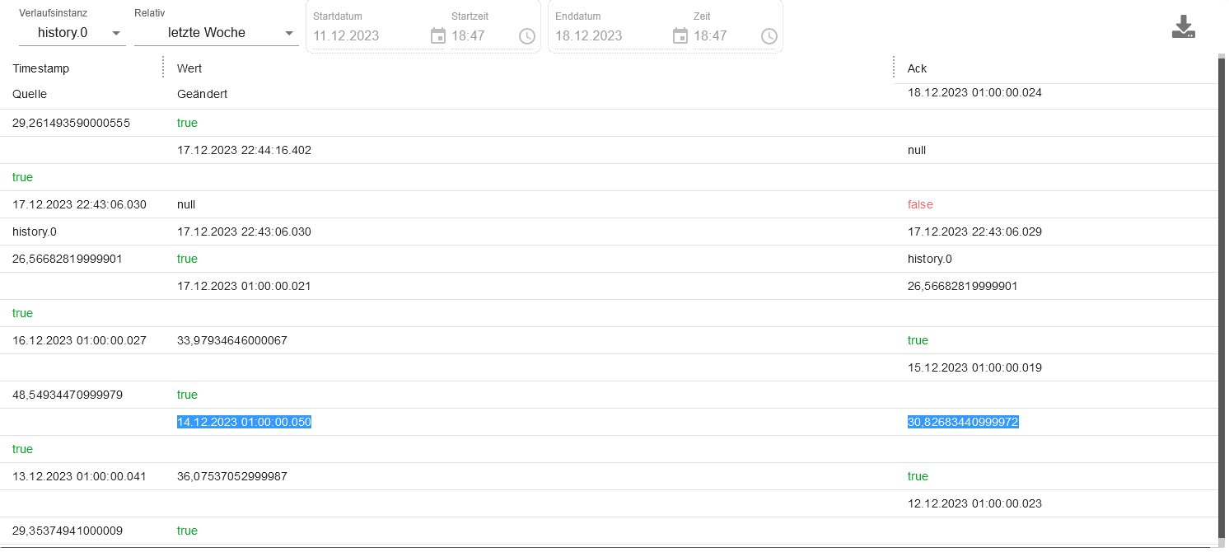The height and width of the screenshot is (552, 1229).
Task: Open the Startzeit clock picker icon
Action: tap(527, 35)
